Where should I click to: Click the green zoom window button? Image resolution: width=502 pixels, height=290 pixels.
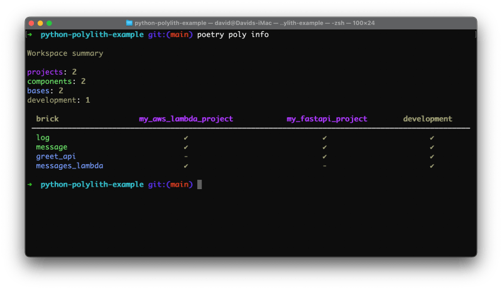49,23
